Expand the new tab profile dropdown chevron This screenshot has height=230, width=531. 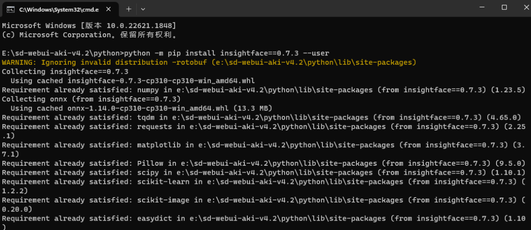click(x=143, y=9)
